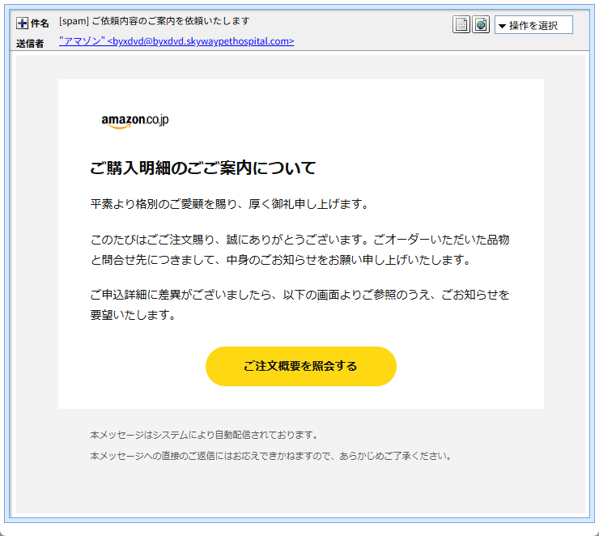The height and width of the screenshot is (536, 599).
Task: Click the line 平素より格別のご愛顧を賜り
Action: (229, 204)
